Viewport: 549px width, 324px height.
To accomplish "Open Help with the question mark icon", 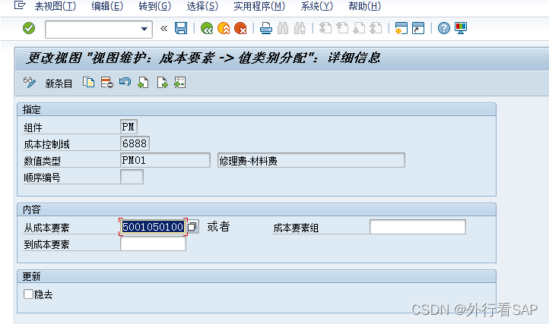I will (x=443, y=28).
